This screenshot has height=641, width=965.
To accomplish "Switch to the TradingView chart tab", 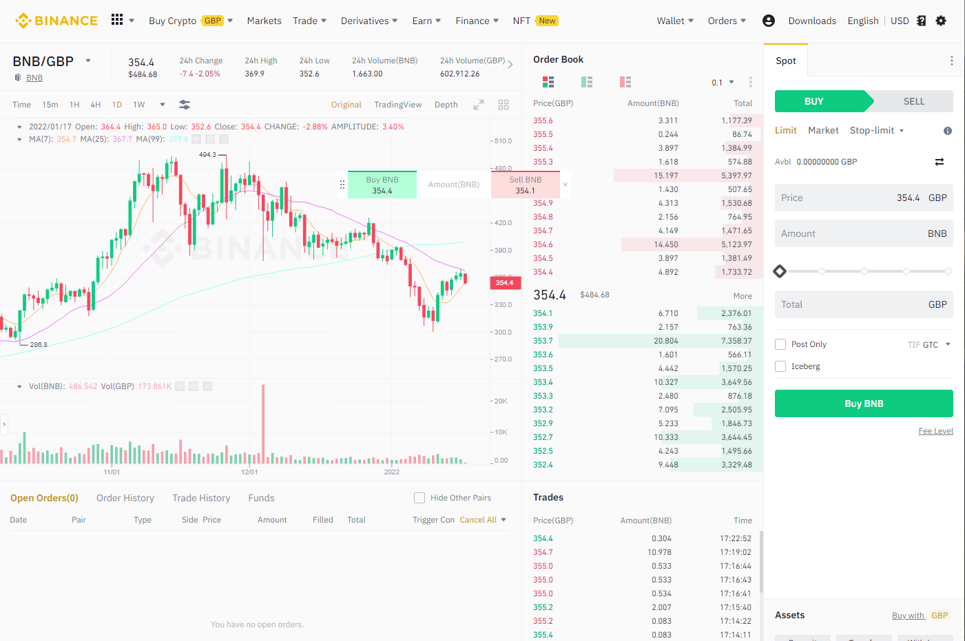I will point(398,104).
